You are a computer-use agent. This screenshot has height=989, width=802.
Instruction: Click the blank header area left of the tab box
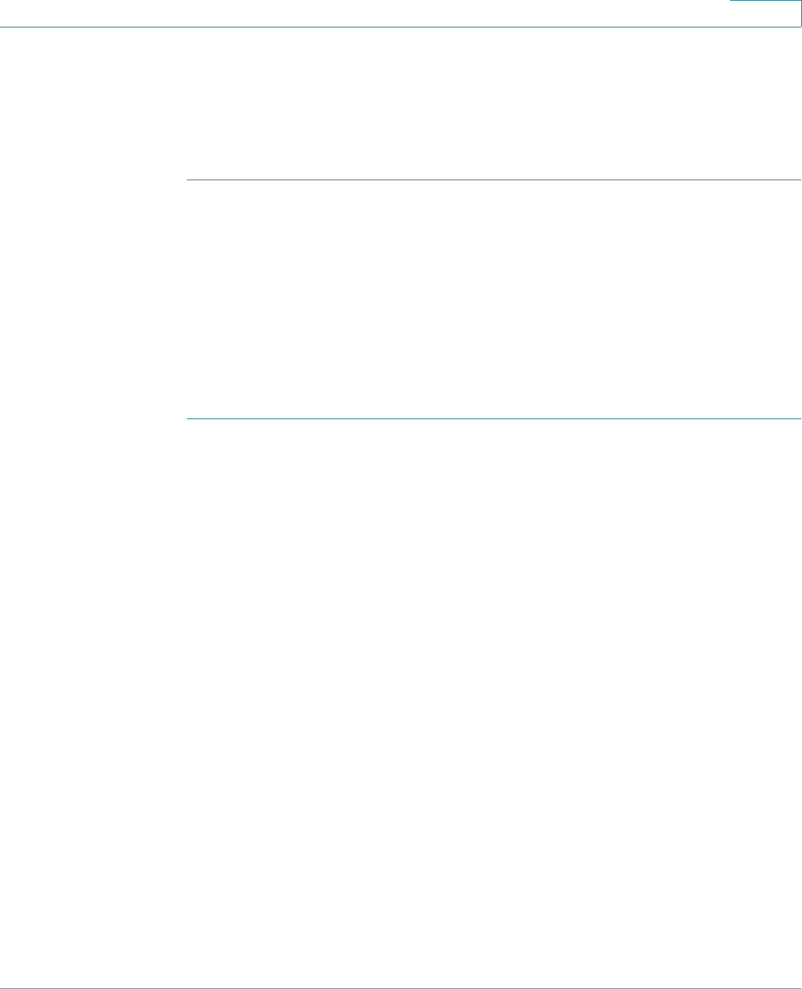365,13
